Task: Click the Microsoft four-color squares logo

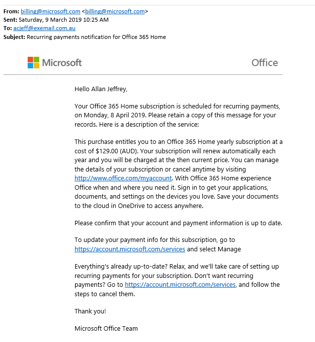Action: [x=33, y=63]
